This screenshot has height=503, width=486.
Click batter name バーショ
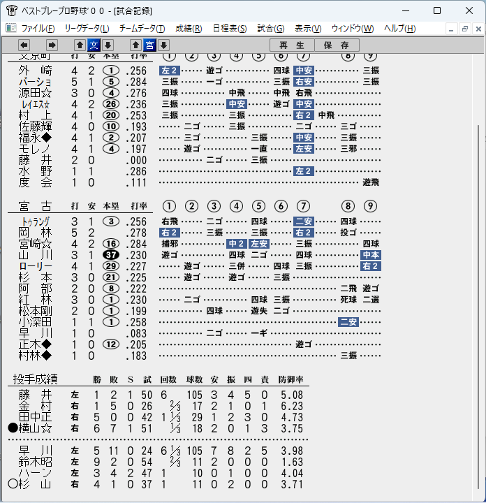36,82
